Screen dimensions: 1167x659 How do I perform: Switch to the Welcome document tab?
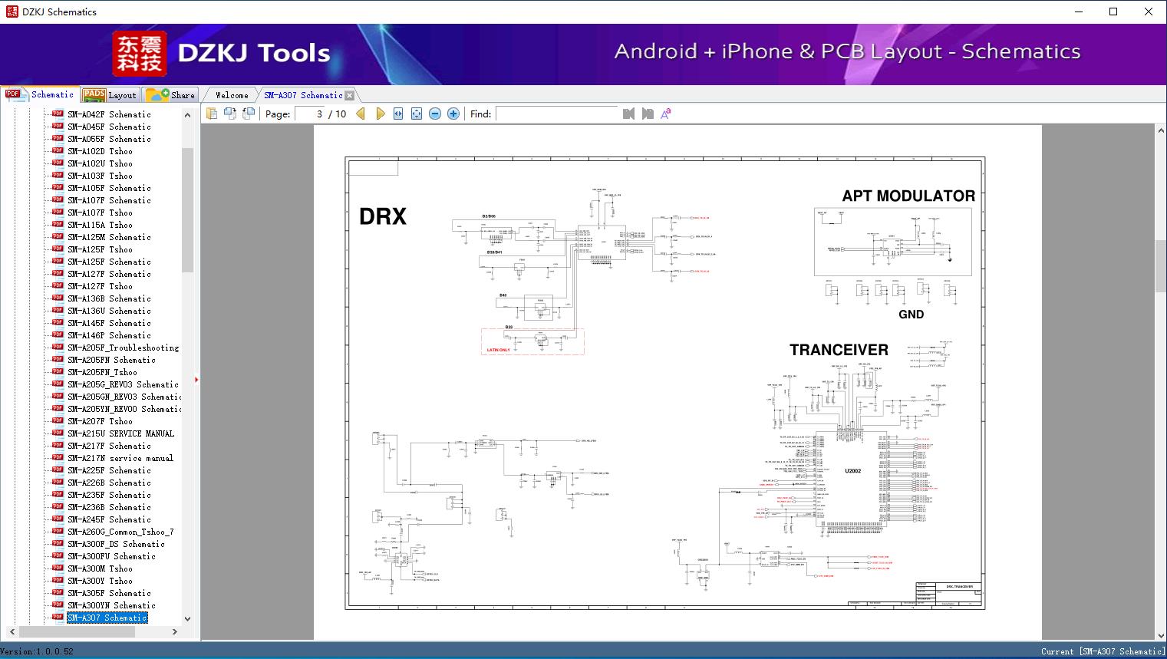[x=231, y=95]
